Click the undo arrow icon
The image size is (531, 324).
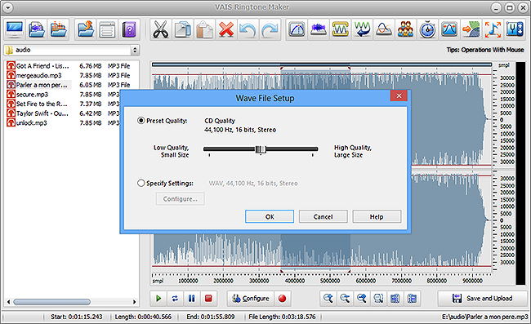pos(248,29)
